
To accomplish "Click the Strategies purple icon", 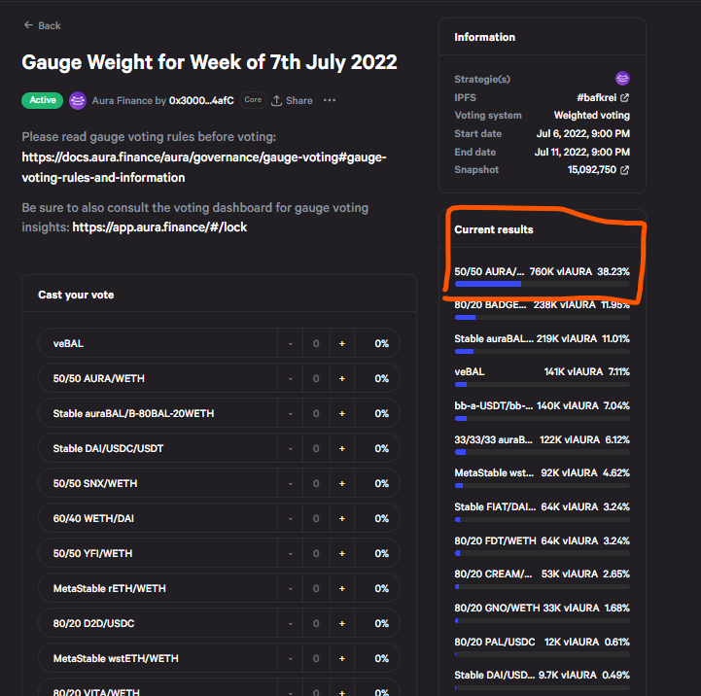I will (622, 79).
